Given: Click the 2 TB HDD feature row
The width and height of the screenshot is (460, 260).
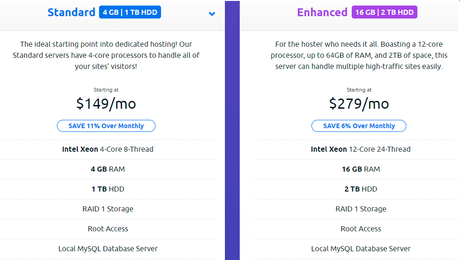Looking at the screenshot, I should click(x=361, y=189).
